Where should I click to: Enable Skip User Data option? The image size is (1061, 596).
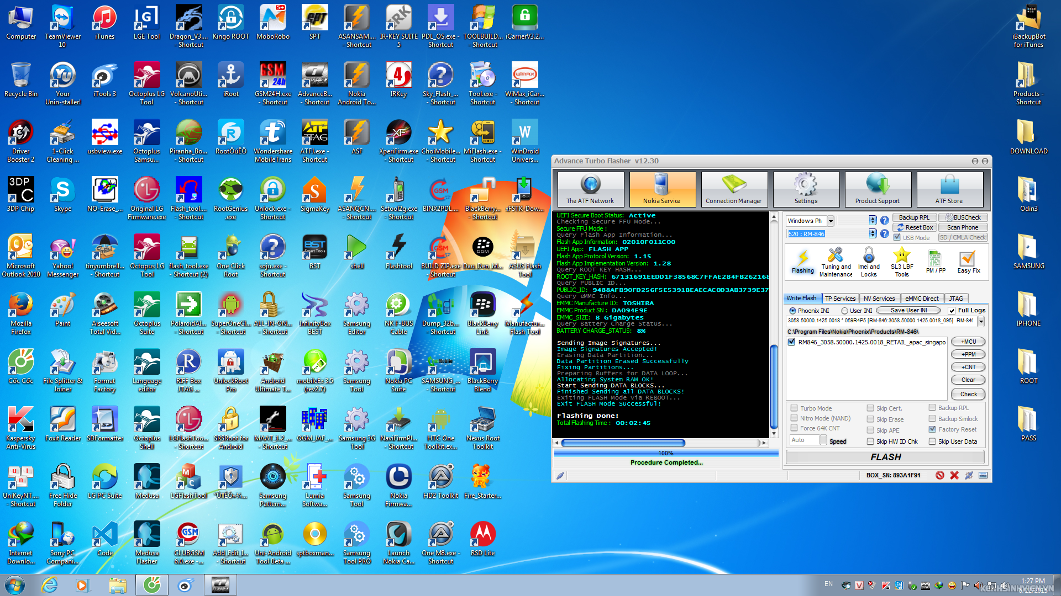click(x=932, y=441)
